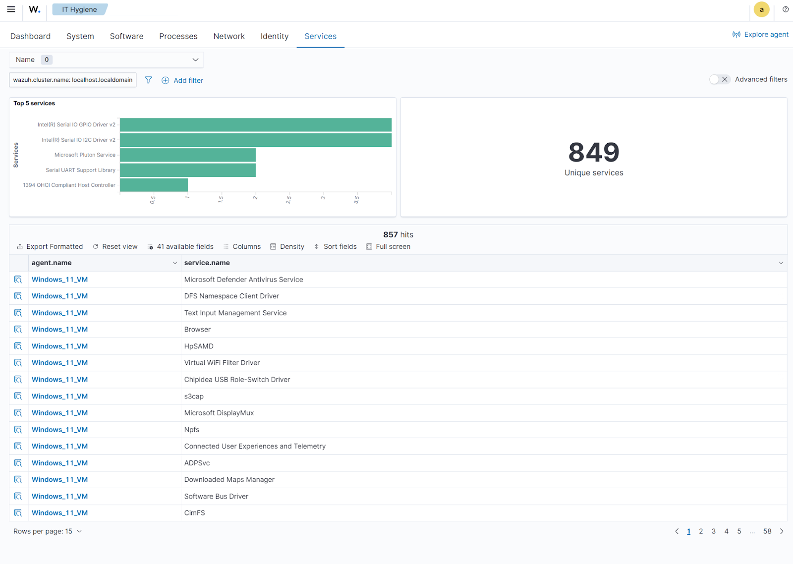Open the user profile avatar menu
This screenshot has height=564, width=793.
[761, 9]
